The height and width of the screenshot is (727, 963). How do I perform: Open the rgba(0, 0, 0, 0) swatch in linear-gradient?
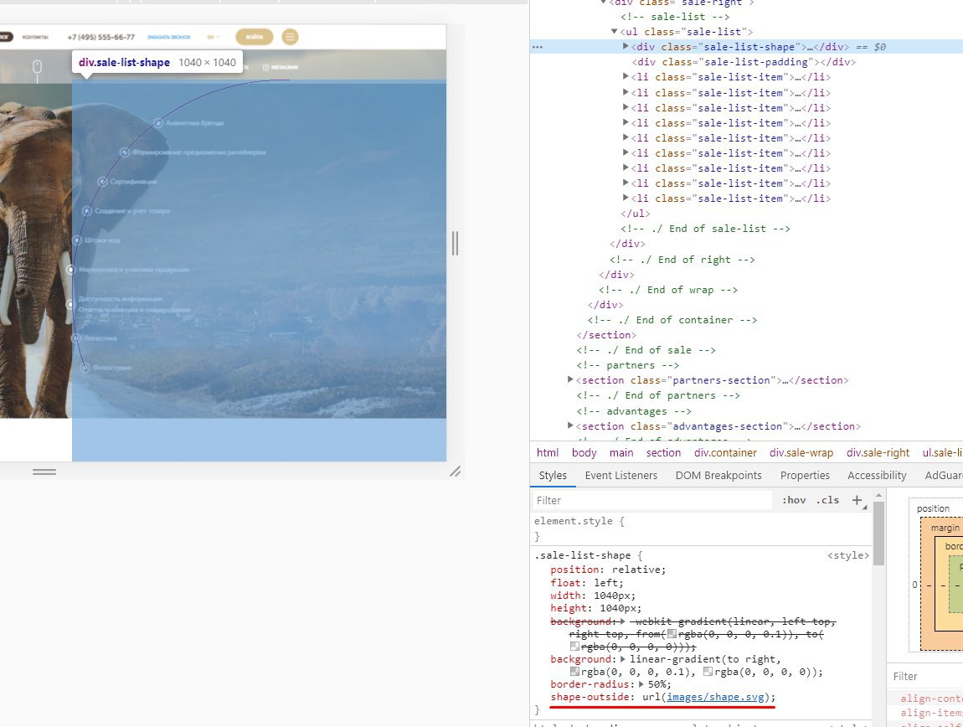pyautogui.click(x=708, y=672)
